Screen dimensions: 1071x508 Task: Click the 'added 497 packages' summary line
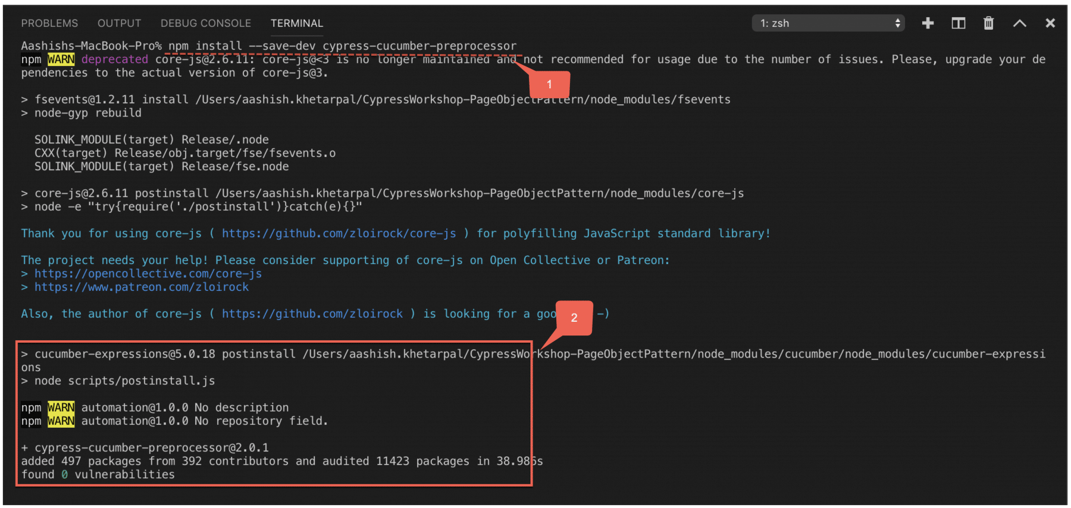(x=282, y=461)
